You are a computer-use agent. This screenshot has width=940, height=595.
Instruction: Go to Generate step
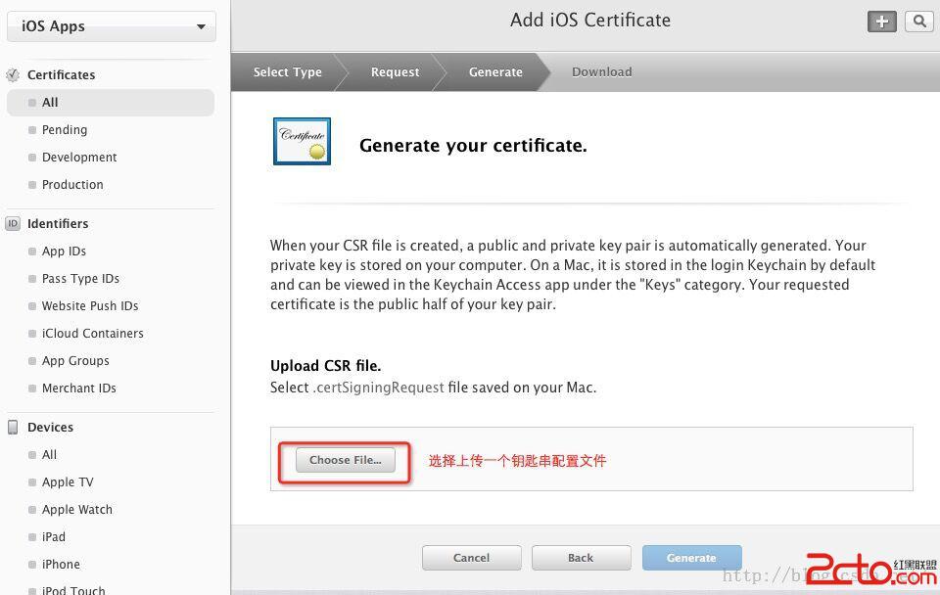[495, 71]
